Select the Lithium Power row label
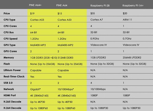This screenshot has width=153, height=111. (x=12, y=70)
